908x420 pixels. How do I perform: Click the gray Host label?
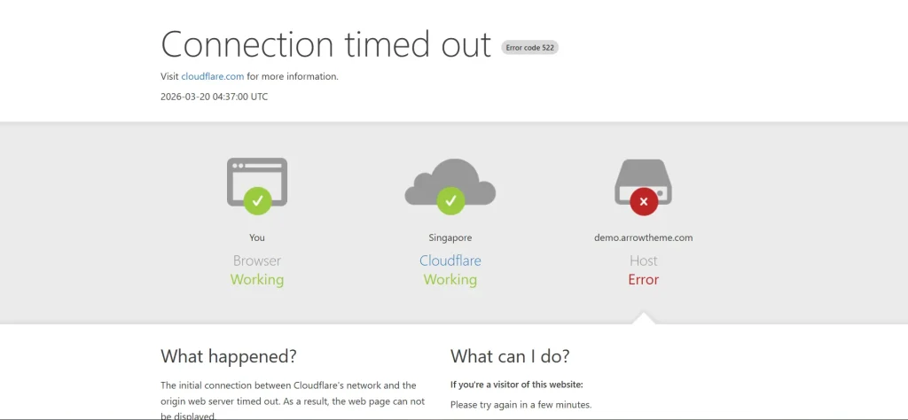coord(644,261)
